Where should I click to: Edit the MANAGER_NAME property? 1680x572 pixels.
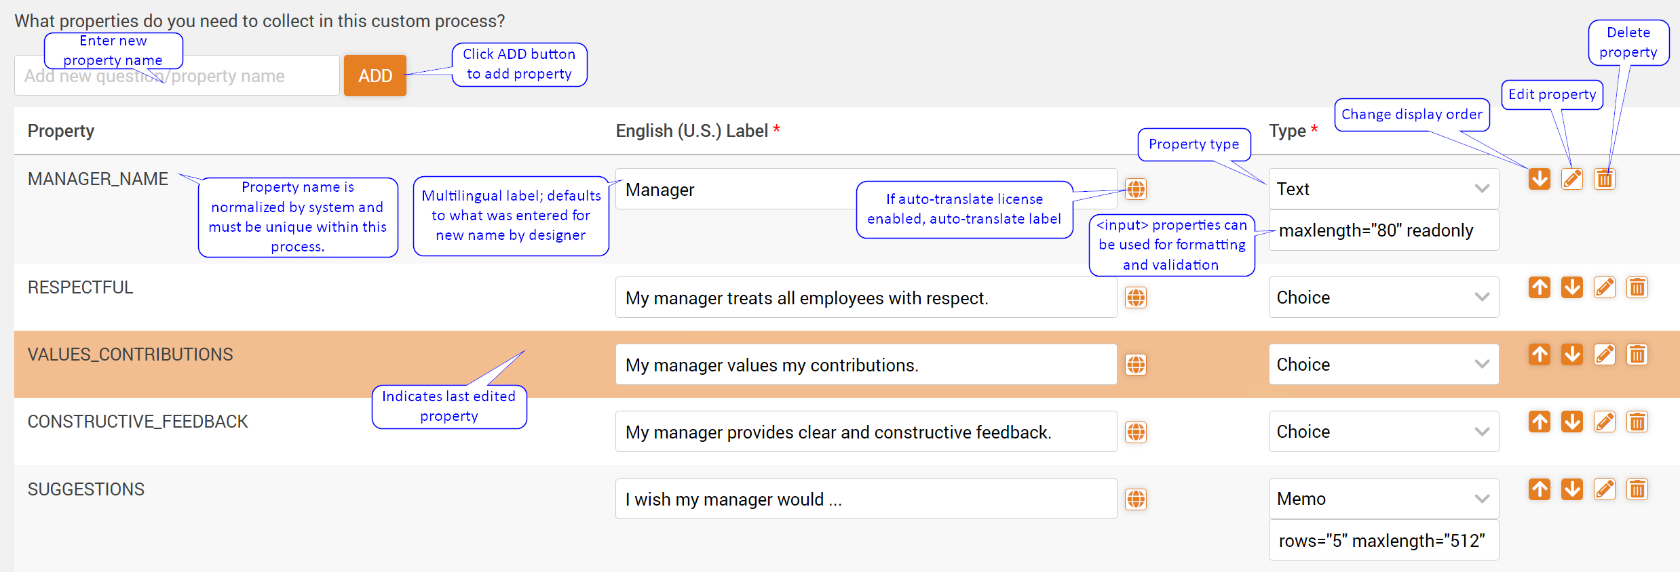tap(1571, 179)
